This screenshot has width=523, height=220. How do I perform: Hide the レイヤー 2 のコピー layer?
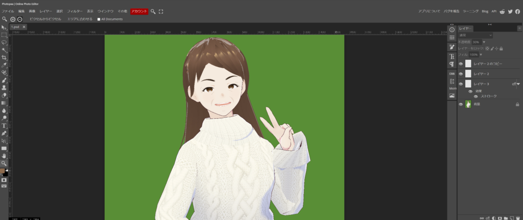[461, 64]
